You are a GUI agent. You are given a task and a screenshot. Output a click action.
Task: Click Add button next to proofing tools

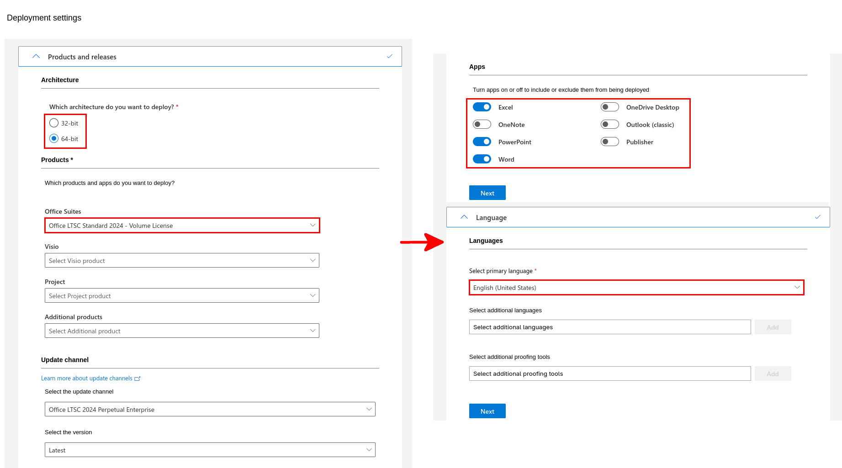pyautogui.click(x=773, y=374)
